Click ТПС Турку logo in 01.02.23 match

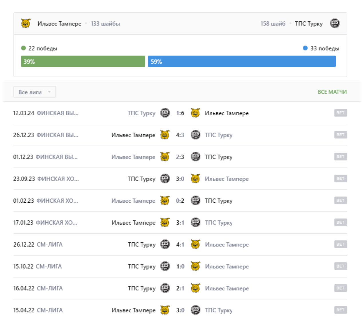coord(195,201)
